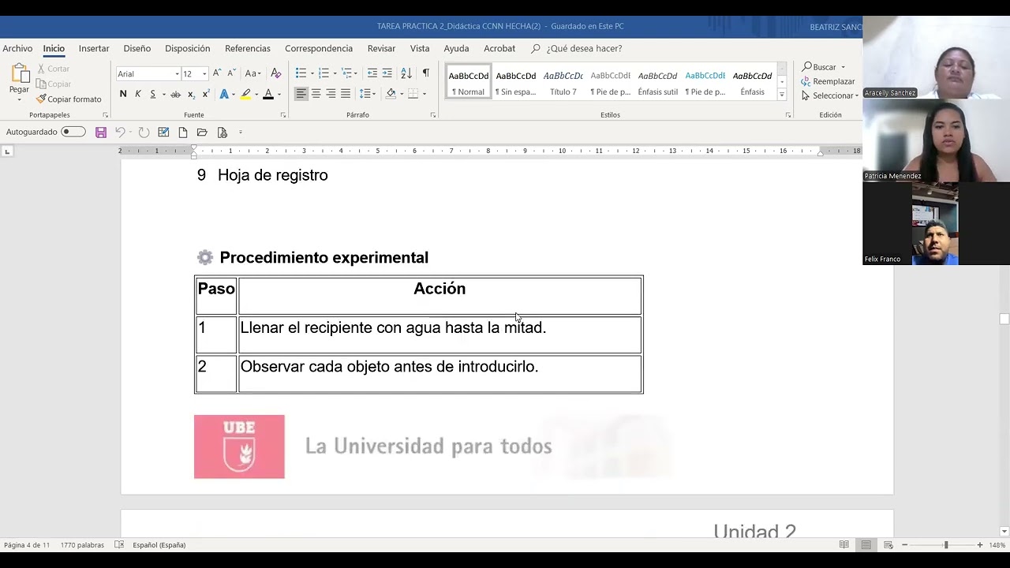Open the Archivo menu
This screenshot has width=1010, height=568.
coord(17,48)
